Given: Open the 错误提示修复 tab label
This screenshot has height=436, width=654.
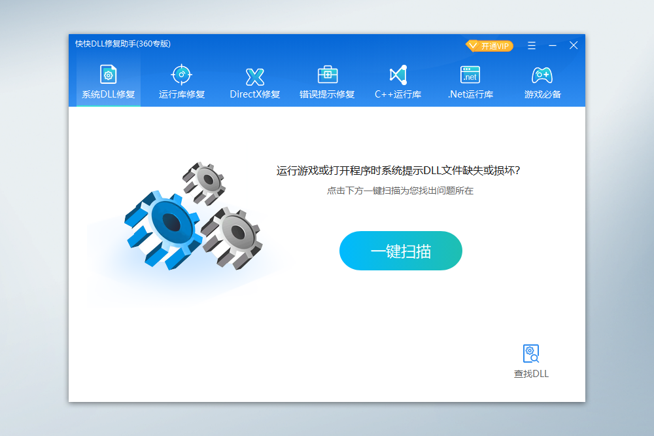Looking at the screenshot, I should pyautogui.click(x=327, y=94).
